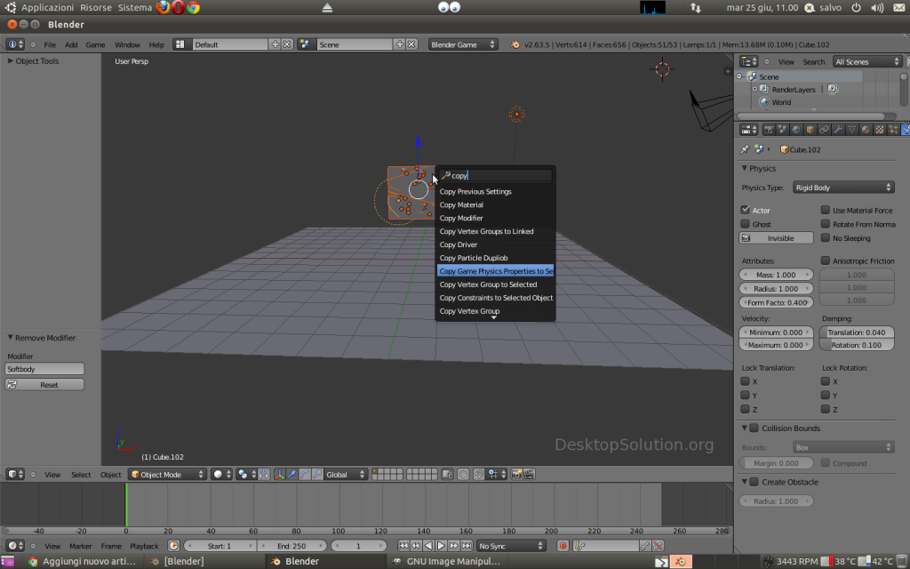This screenshot has width=910, height=569.
Task: Open the World globe properties tab
Action: click(x=795, y=130)
